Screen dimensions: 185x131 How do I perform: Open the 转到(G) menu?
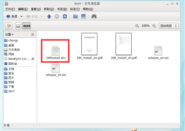point(49,9)
